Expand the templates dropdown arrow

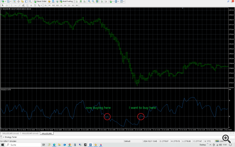point(124,2)
